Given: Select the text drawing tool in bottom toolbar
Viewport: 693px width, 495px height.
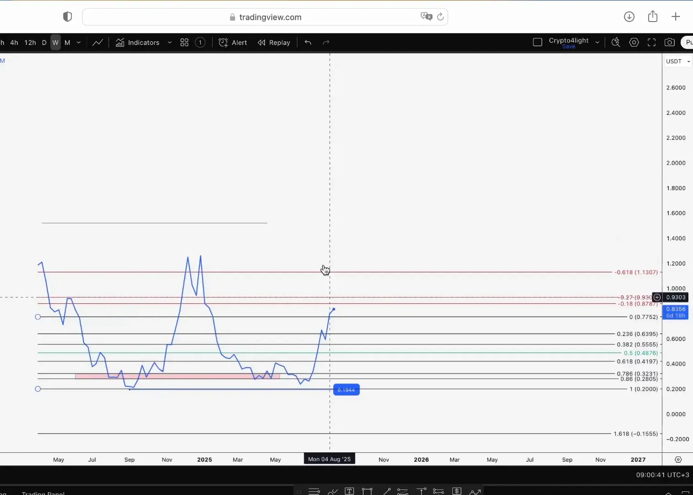Looking at the screenshot, I should click(349, 491).
